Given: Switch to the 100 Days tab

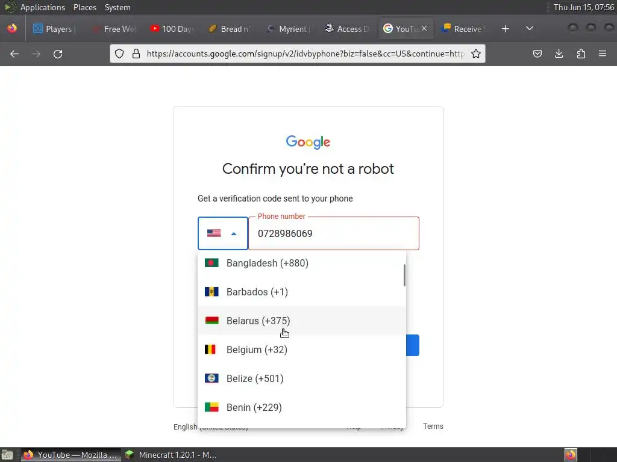Looking at the screenshot, I should [172, 29].
